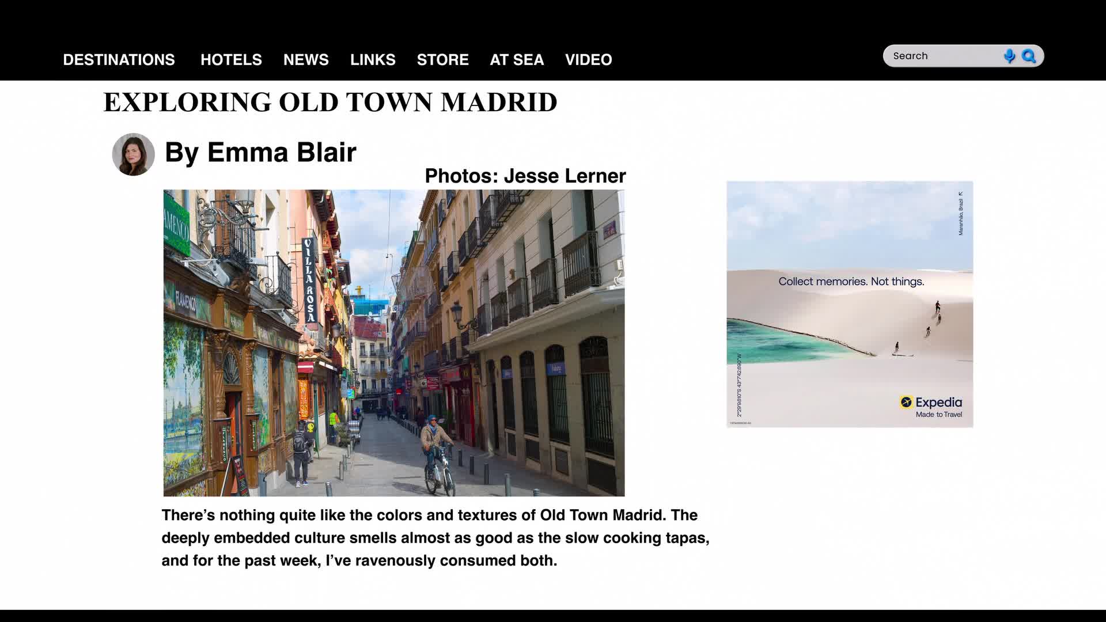The height and width of the screenshot is (622, 1106).
Task: Click the Expedia logo in the ad
Action: click(x=931, y=403)
